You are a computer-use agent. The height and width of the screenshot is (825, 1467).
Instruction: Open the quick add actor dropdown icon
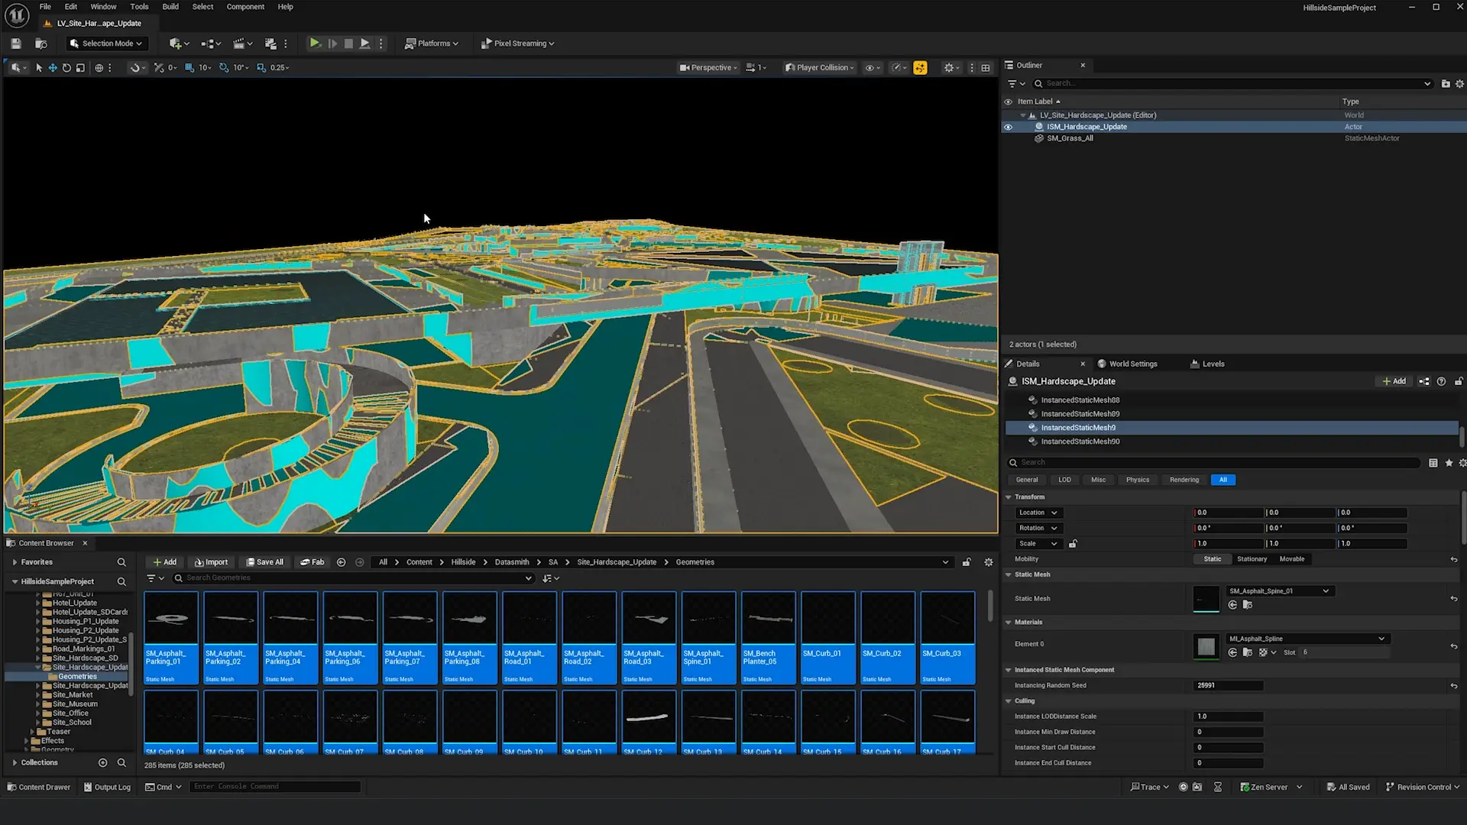179,44
